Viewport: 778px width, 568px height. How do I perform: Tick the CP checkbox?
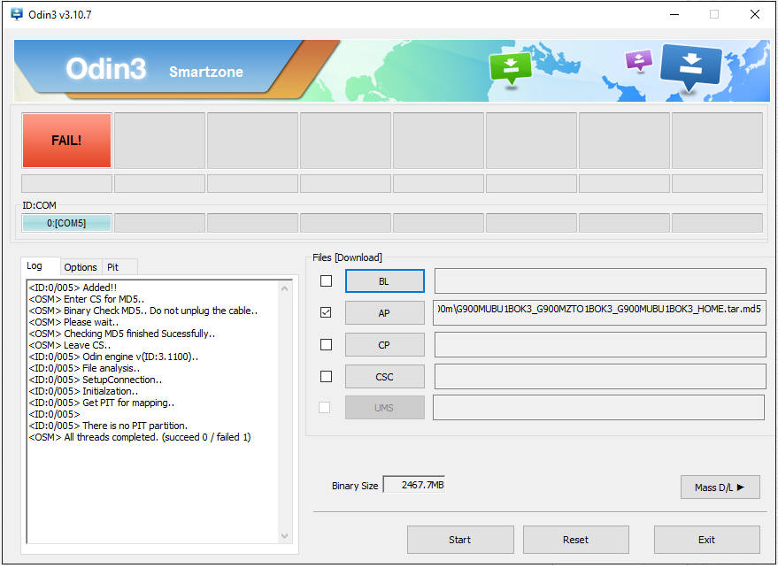coord(326,344)
